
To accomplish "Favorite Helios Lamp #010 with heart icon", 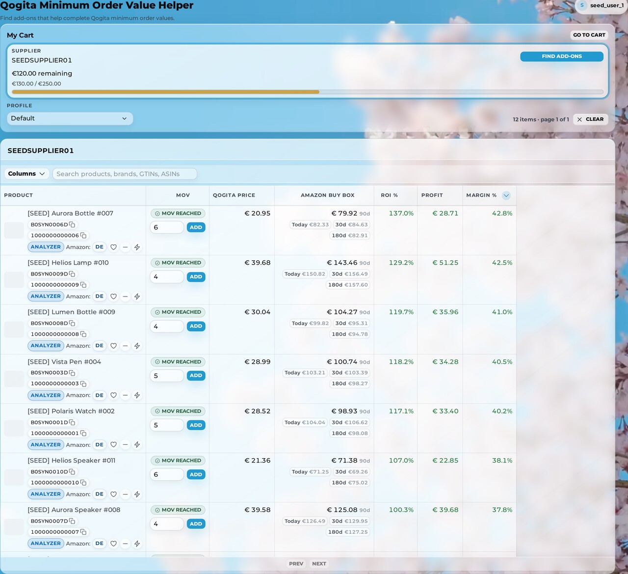I will click(113, 297).
